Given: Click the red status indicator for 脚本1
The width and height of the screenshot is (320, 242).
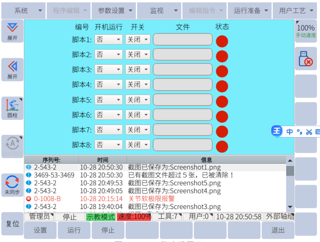Looking at the screenshot, I should (222, 41).
